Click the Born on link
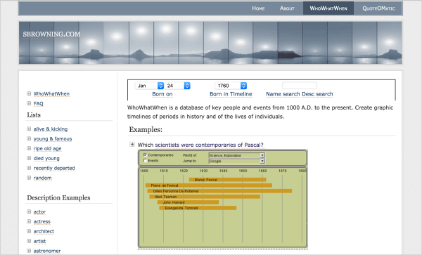The width and height of the screenshot is (422, 255). click(x=162, y=94)
